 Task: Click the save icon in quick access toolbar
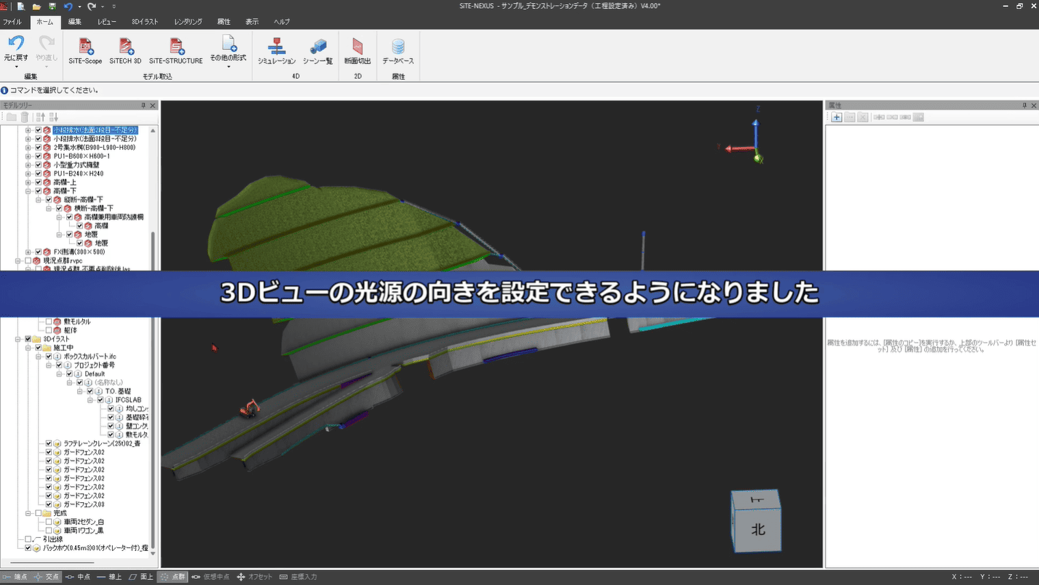52,6
